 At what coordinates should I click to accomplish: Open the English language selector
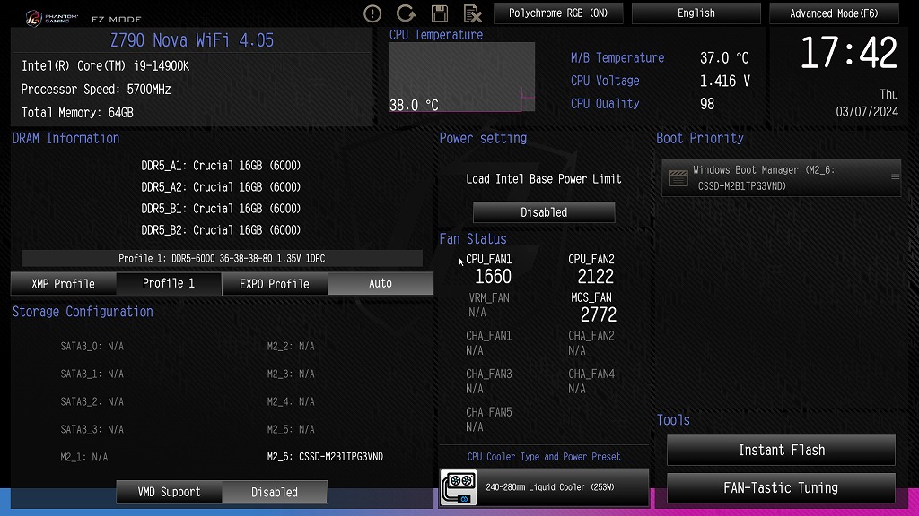click(x=696, y=13)
